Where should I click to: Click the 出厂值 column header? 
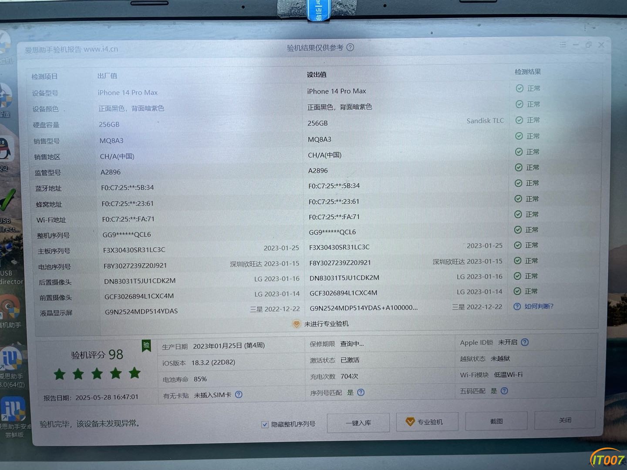click(x=107, y=76)
